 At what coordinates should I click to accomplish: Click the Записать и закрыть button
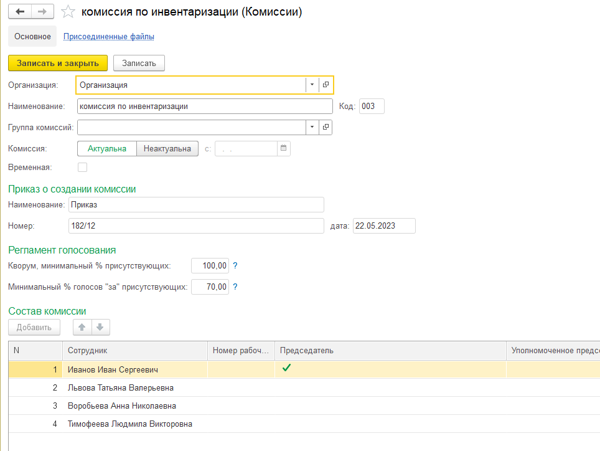coord(58,63)
